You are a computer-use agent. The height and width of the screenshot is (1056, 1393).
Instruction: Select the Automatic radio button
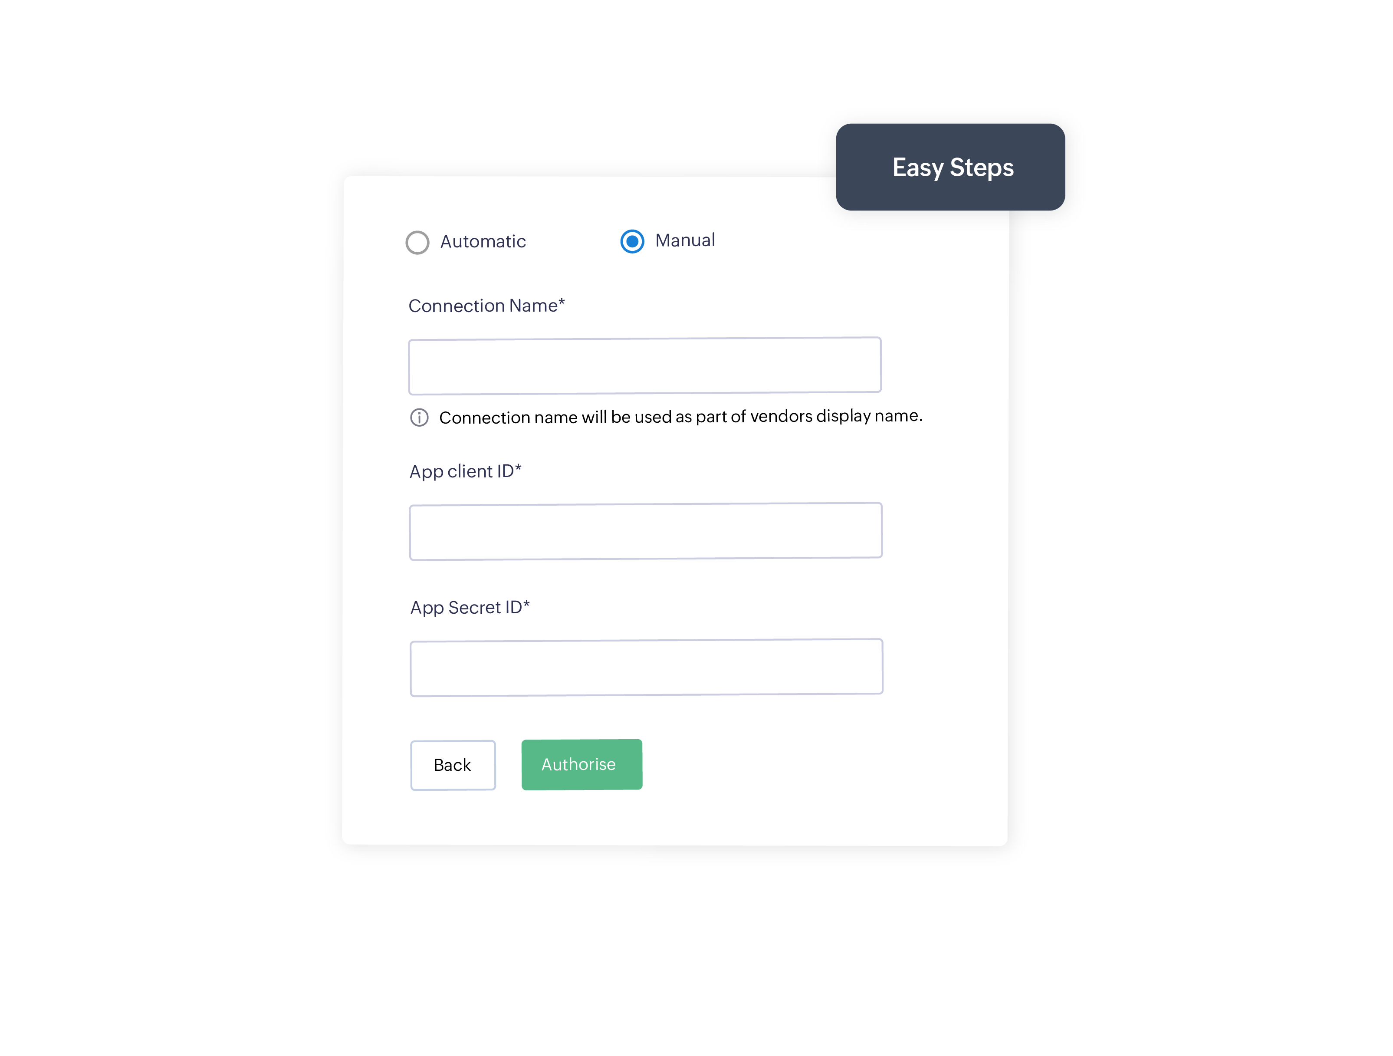pos(417,243)
